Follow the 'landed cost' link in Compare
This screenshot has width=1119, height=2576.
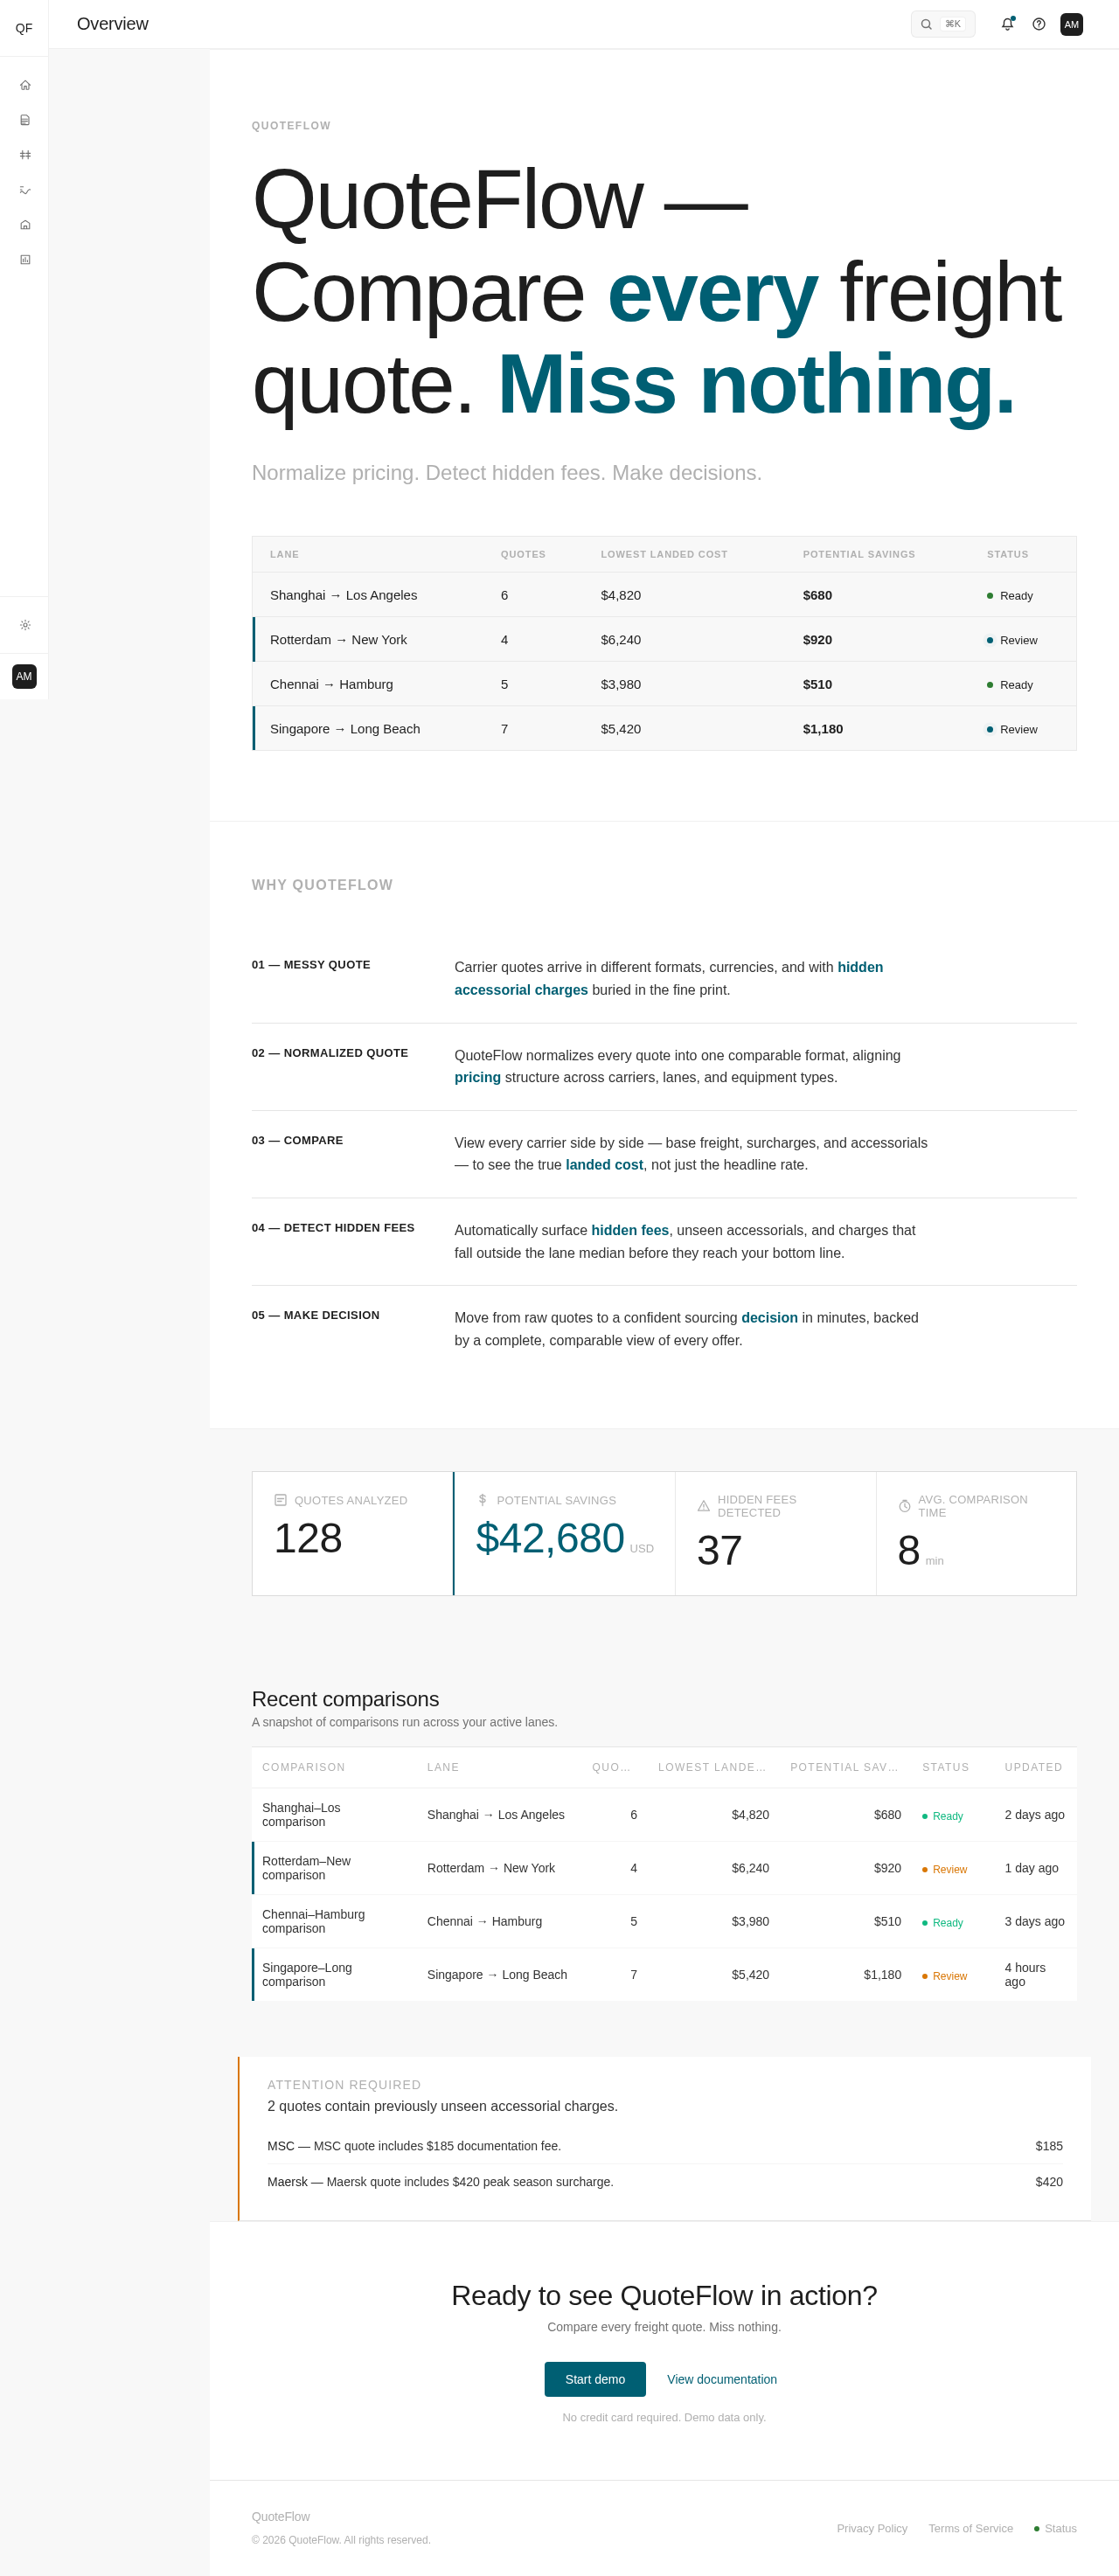coord(604,1165)
